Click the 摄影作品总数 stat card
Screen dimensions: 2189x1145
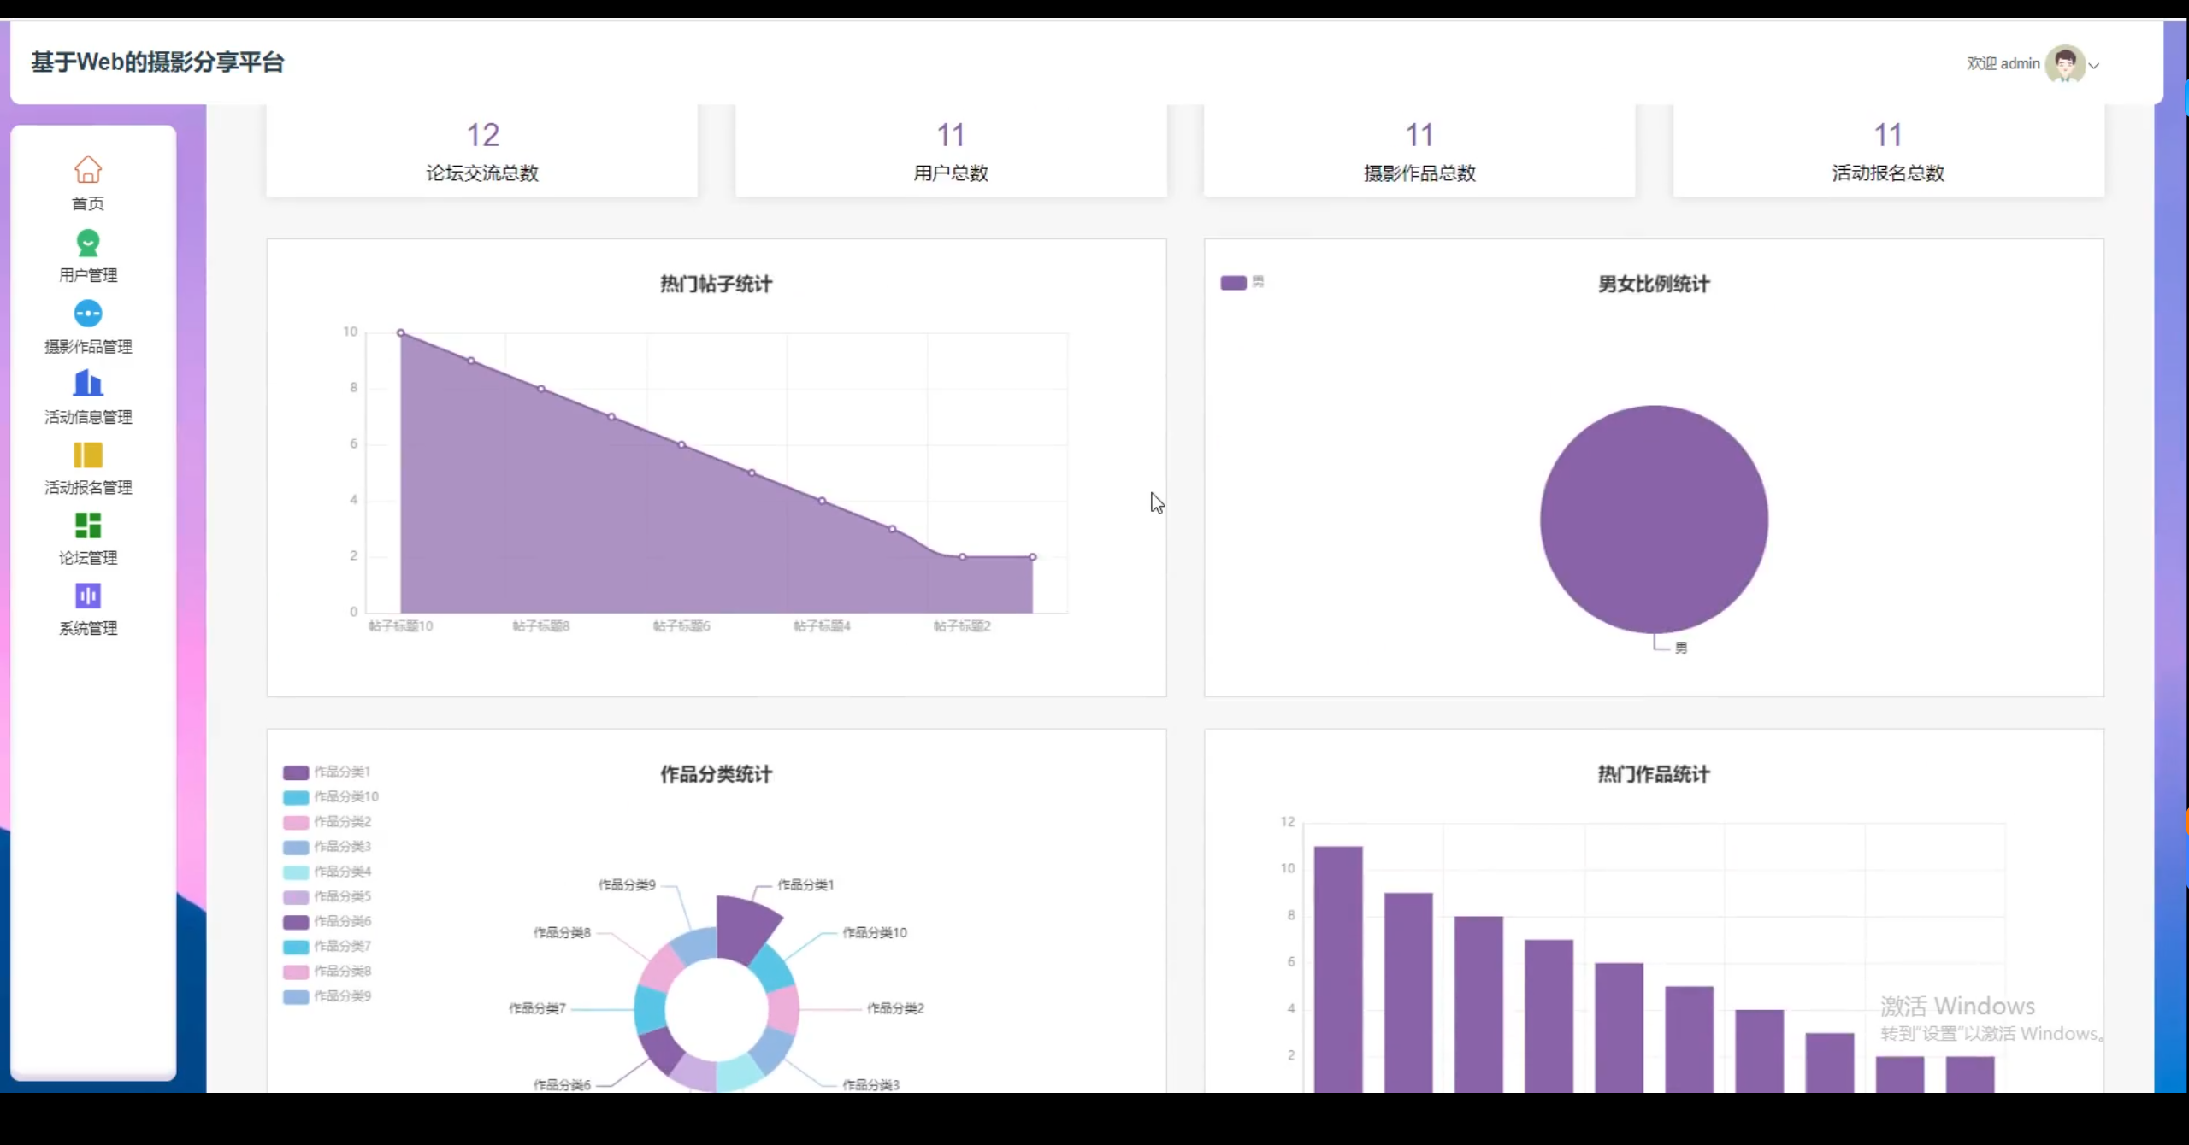point(1419,152)
